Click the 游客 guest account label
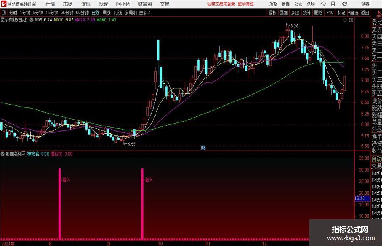This screenshot has height=246, width=382. tap(365, 4)
